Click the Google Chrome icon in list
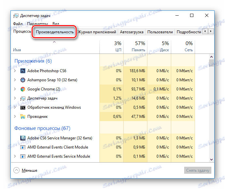The width and height of the screenshot is (225, 189). point(23,89)
